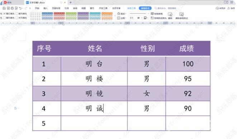Click the cell containing 明 楼
This screenshot has height=139, width=237.
(x=94, y=79)
